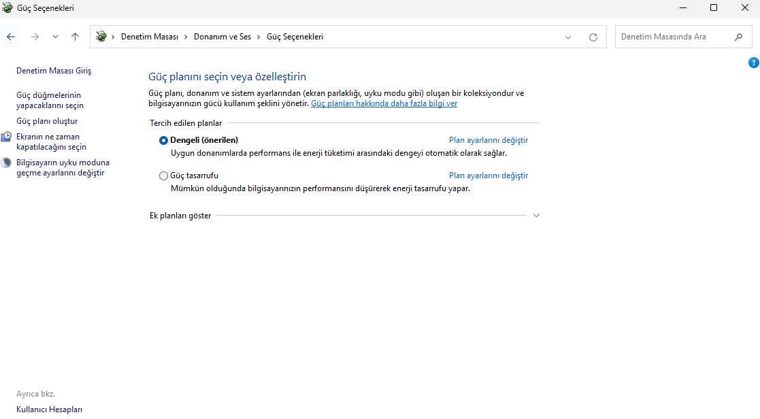Click Plan ayarlarını değiştir for Dengeli plan
This screenshot has height=419, width=760.
(487, 139)
